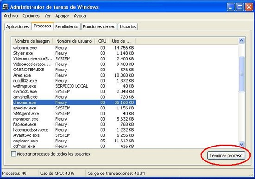Click the Procesos: 48 status entry

[14, 173]
